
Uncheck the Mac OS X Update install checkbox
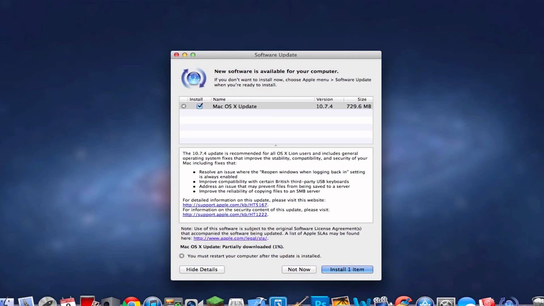(x=200, y=106)
